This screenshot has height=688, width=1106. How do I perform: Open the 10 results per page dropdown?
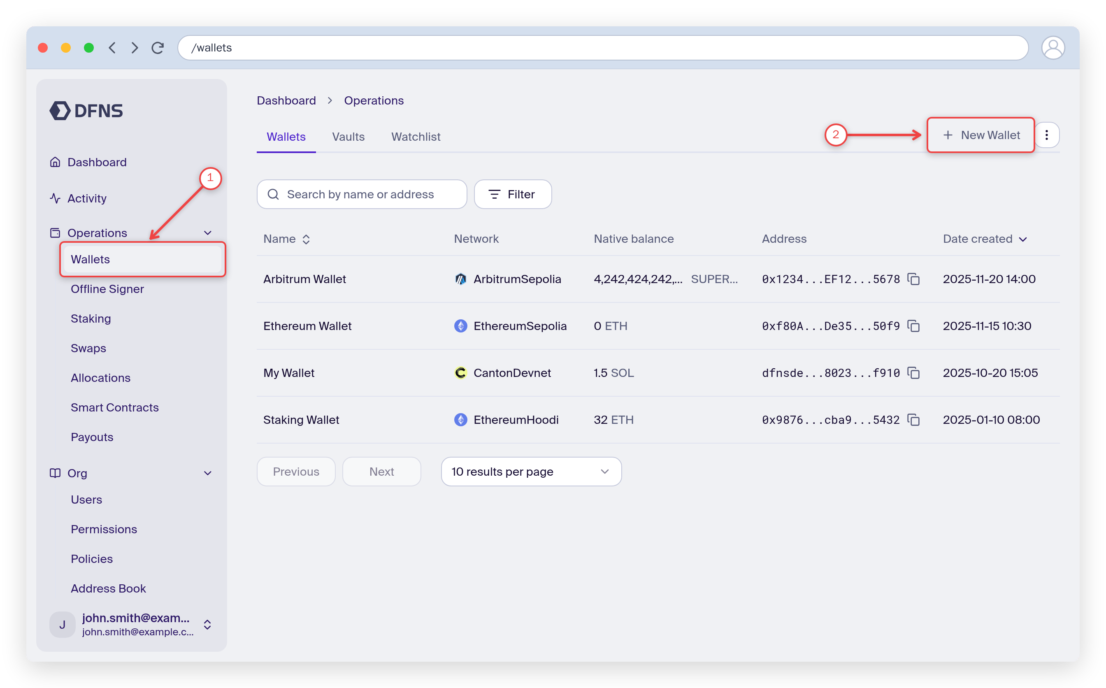tap(531, 472)
